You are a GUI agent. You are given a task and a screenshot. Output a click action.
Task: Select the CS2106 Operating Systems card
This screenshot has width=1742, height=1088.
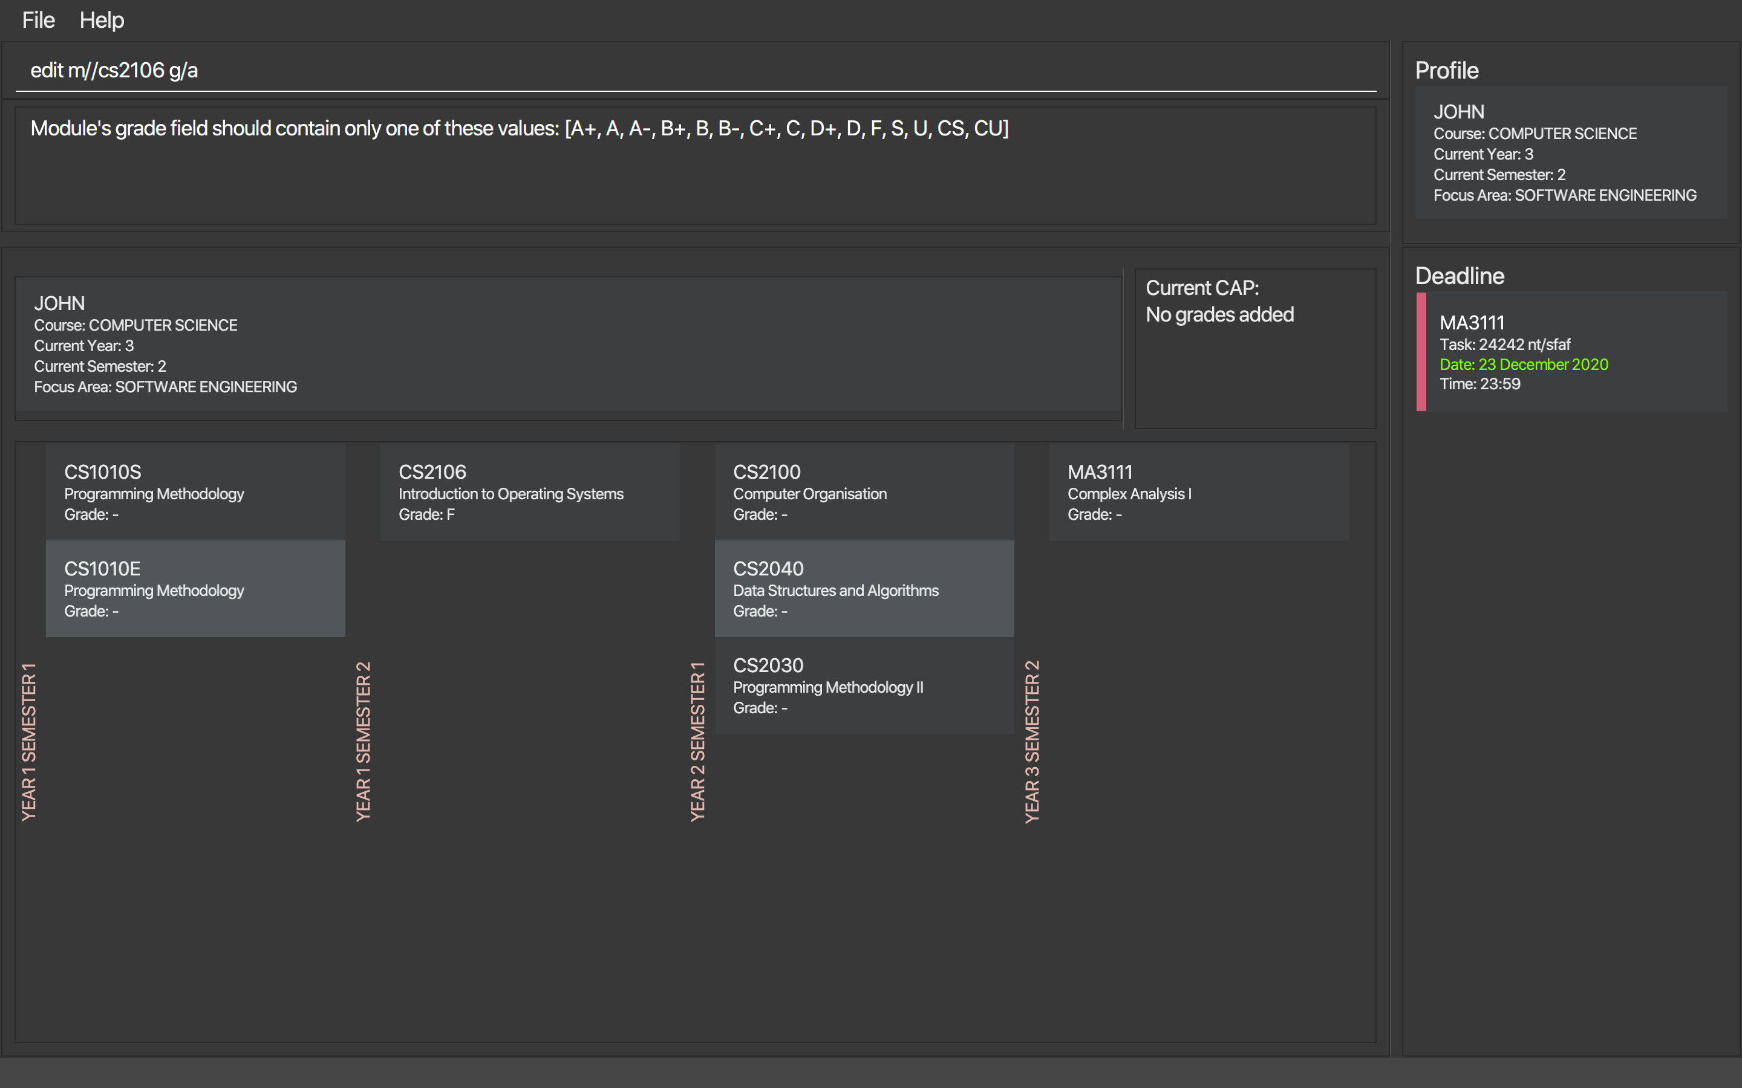(529, 492)
